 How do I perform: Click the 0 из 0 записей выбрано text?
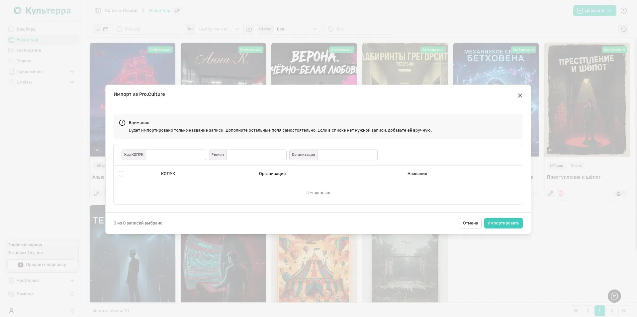(138, 223)
